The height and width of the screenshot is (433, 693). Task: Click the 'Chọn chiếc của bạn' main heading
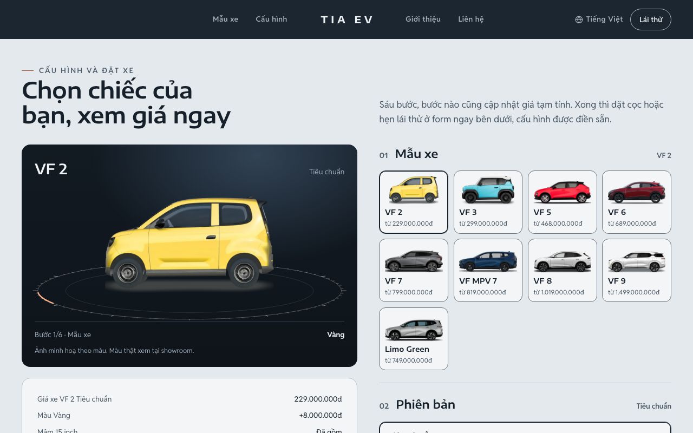[126, 103]
